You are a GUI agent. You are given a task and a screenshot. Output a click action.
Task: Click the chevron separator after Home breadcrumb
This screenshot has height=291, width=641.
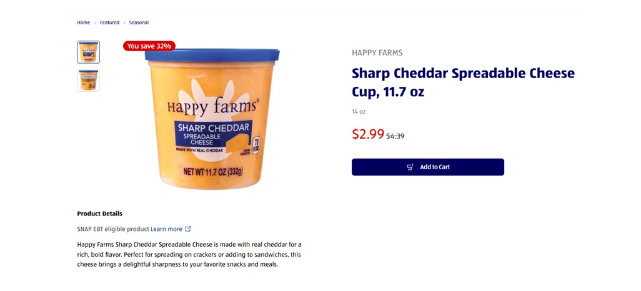coord(95,23)
